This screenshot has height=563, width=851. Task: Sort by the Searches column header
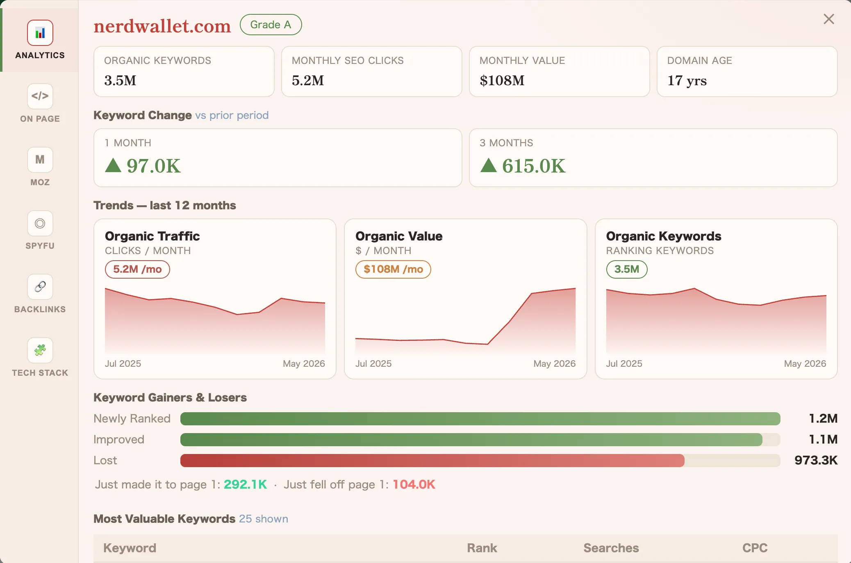(x=611, y=548)
